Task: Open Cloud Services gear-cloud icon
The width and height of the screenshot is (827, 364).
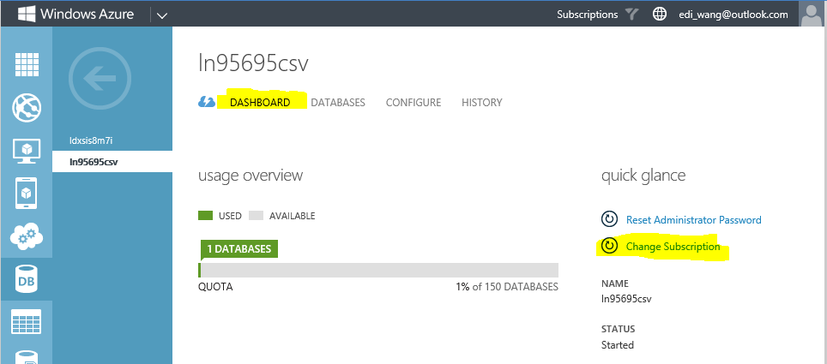Action: [x=27, y=236]
